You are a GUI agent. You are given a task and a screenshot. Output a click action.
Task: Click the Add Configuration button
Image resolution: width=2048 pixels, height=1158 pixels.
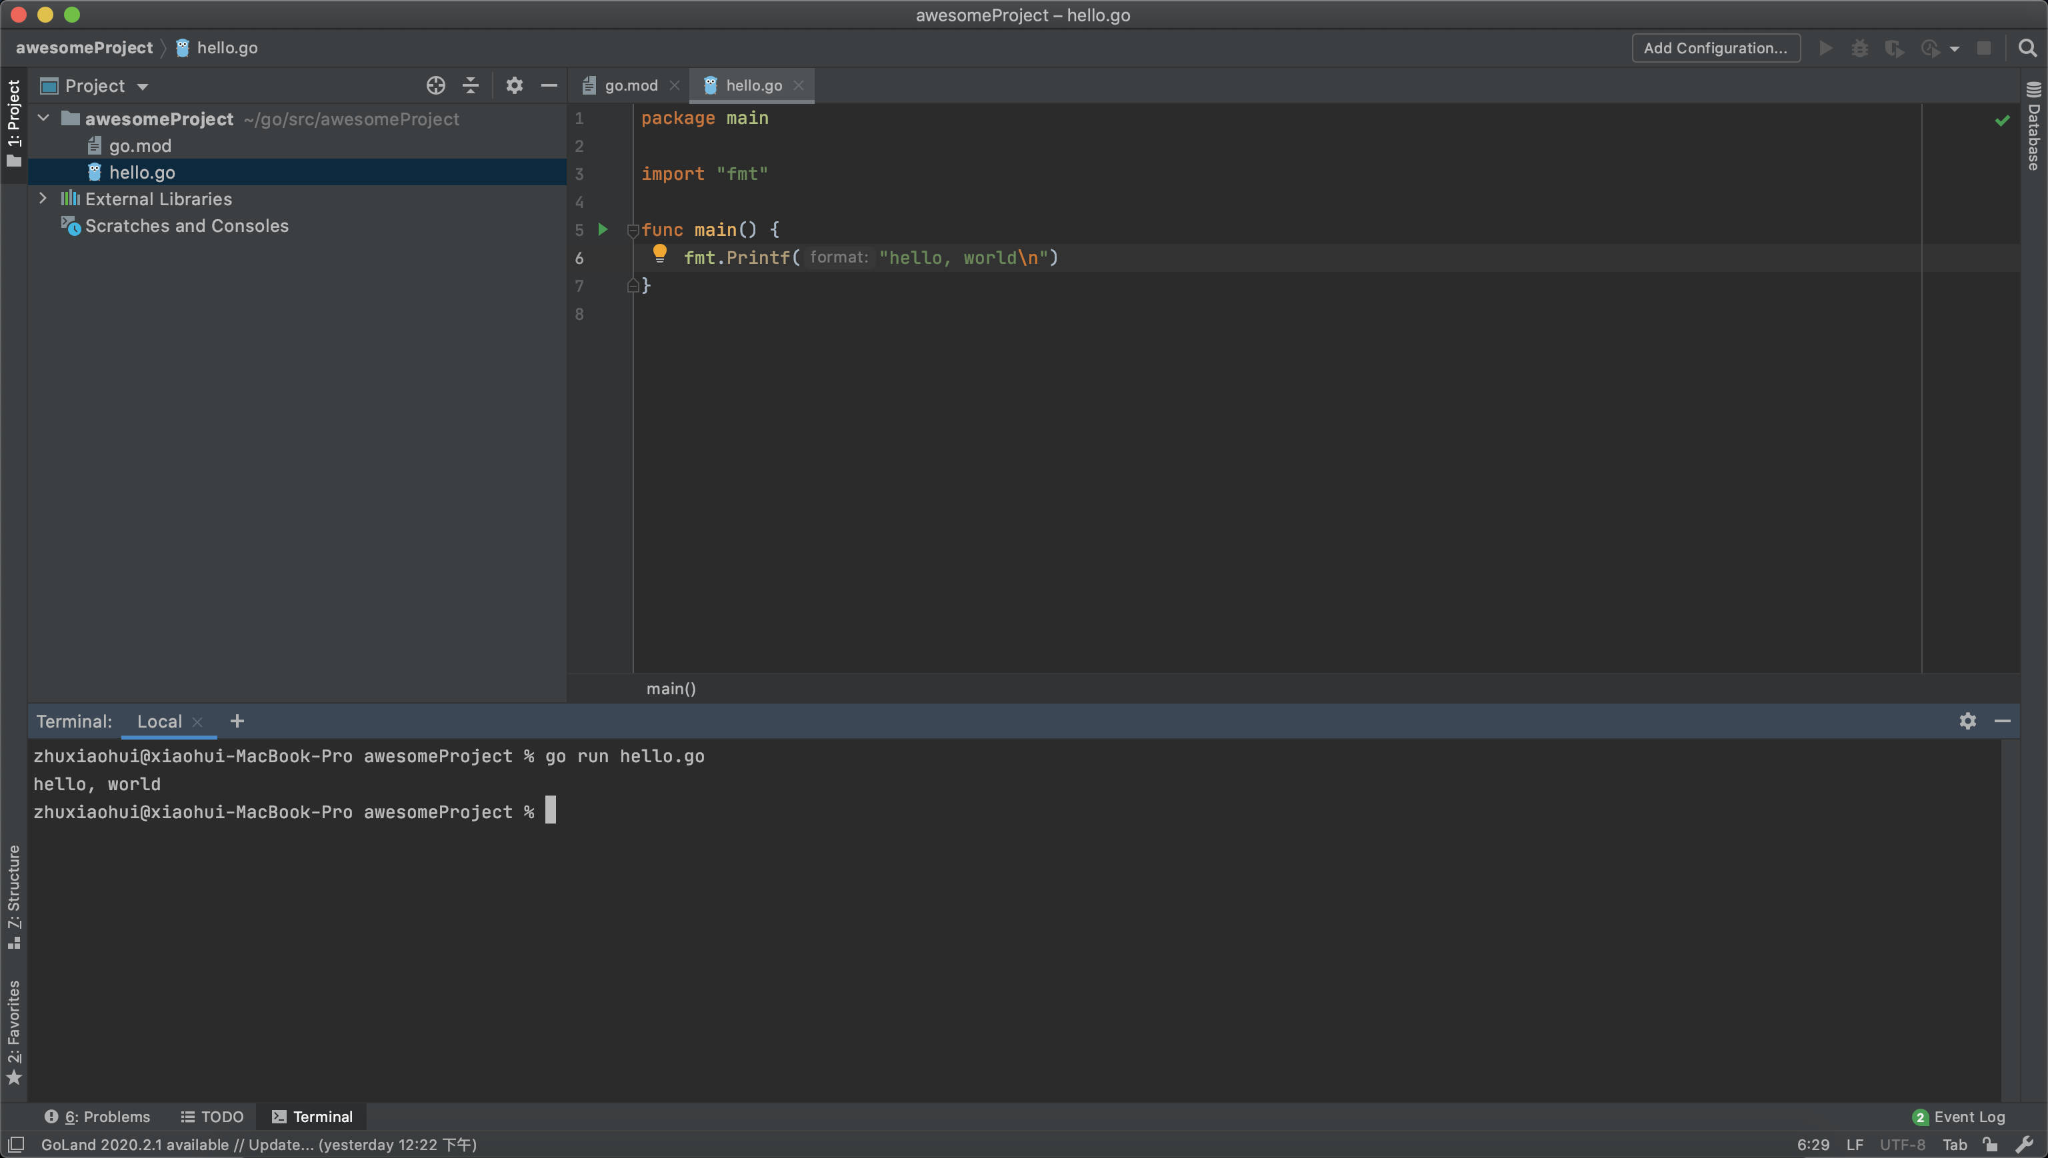point(1715,48)
